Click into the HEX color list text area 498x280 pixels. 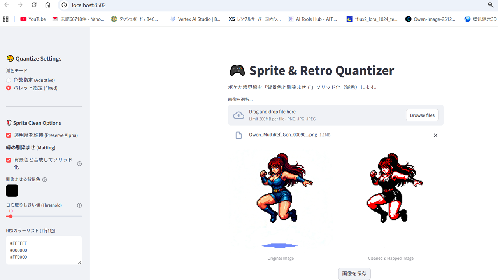[x=44, y=250]
